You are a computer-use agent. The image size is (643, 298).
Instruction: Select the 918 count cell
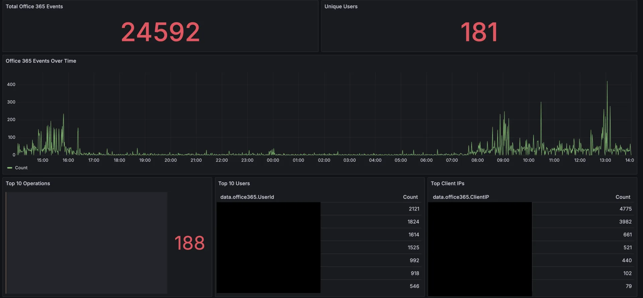click(x=415, y=273)
